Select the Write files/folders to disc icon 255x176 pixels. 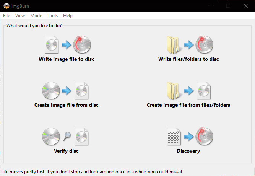(190, 45)
